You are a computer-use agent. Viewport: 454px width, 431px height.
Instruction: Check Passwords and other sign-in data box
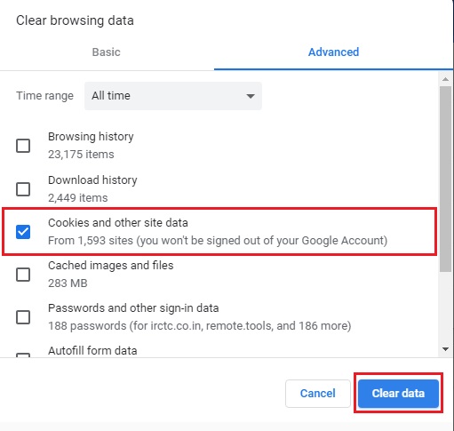23,317
